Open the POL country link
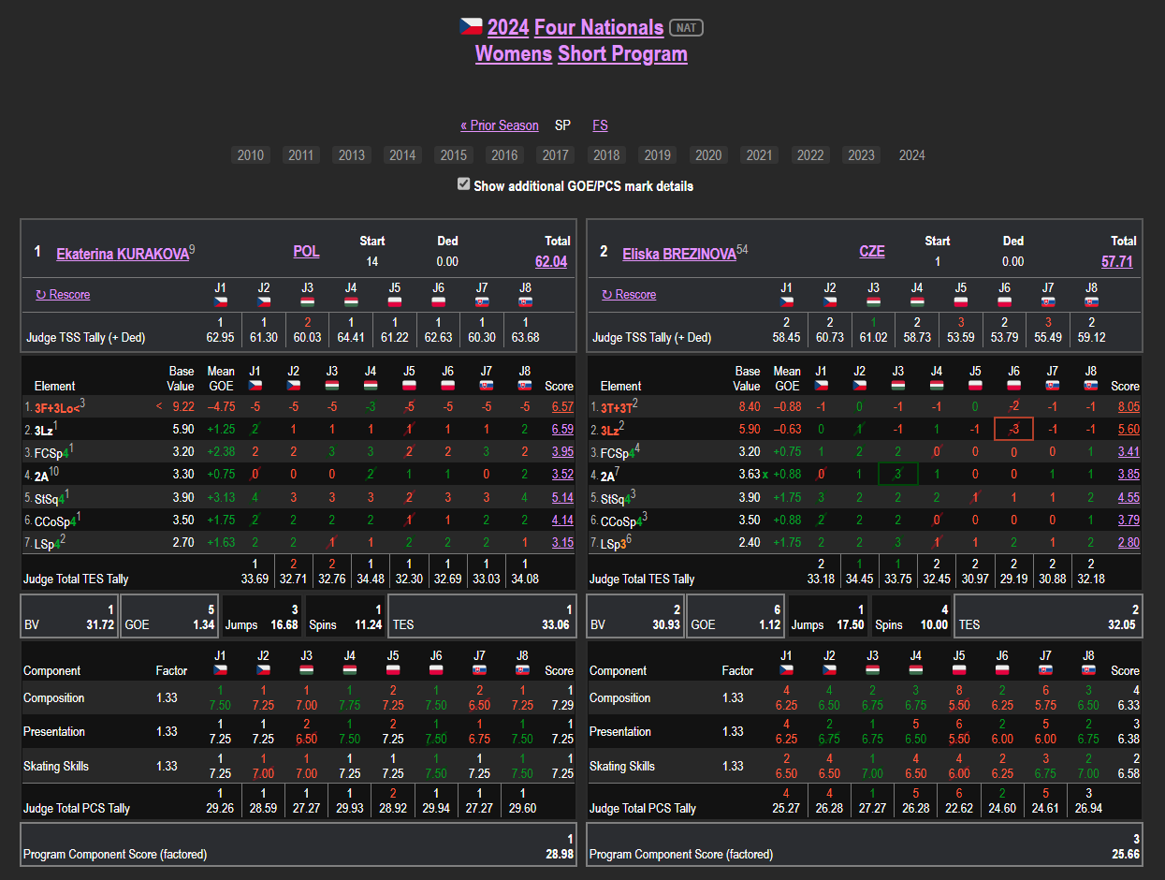Viewport: 1165px width, 880px height. pos(306,251)
